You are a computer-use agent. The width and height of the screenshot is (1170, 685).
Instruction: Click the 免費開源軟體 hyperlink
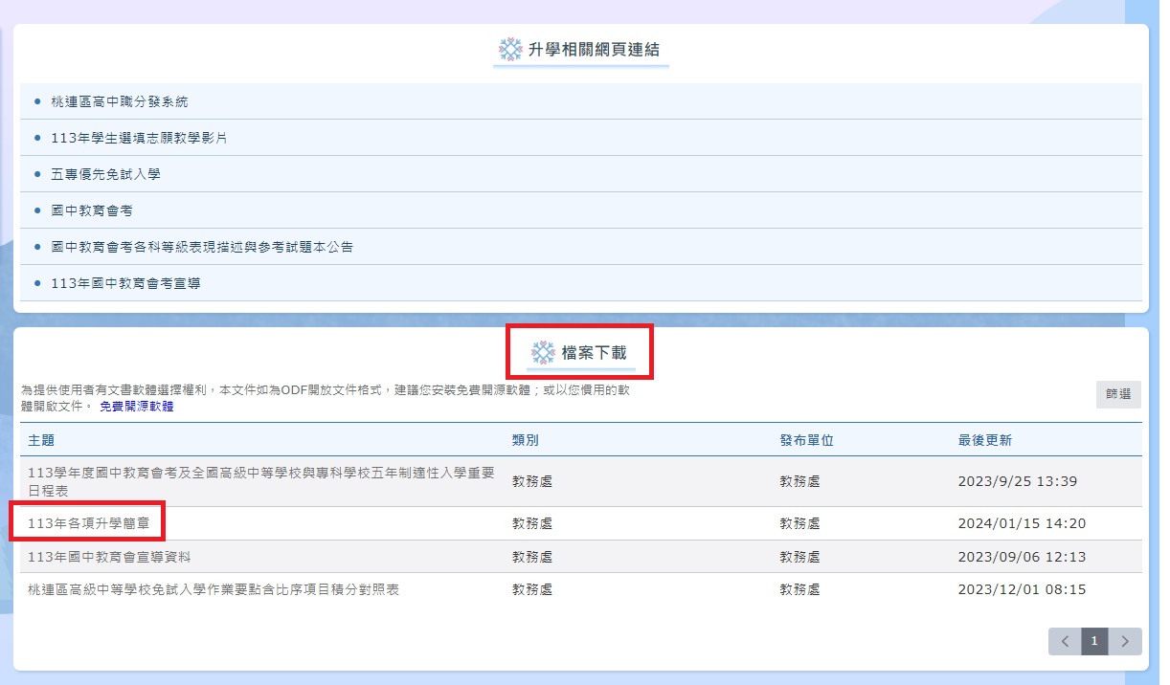[x=137, y=407]
